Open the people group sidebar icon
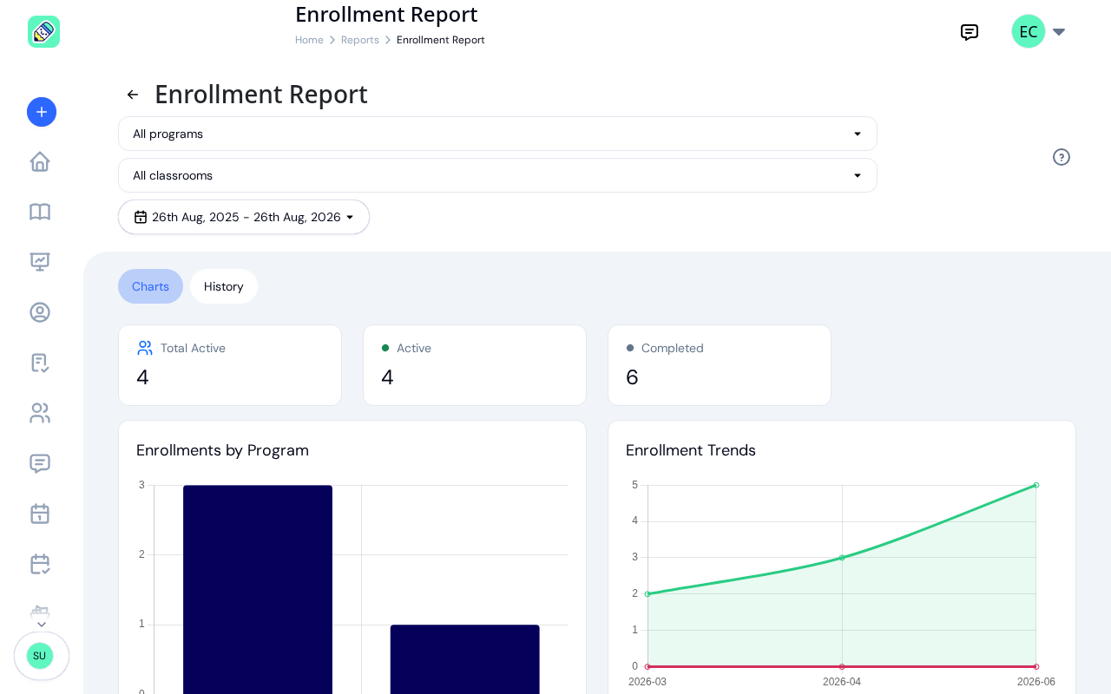Screen dimensions: 1111x694 40,413
